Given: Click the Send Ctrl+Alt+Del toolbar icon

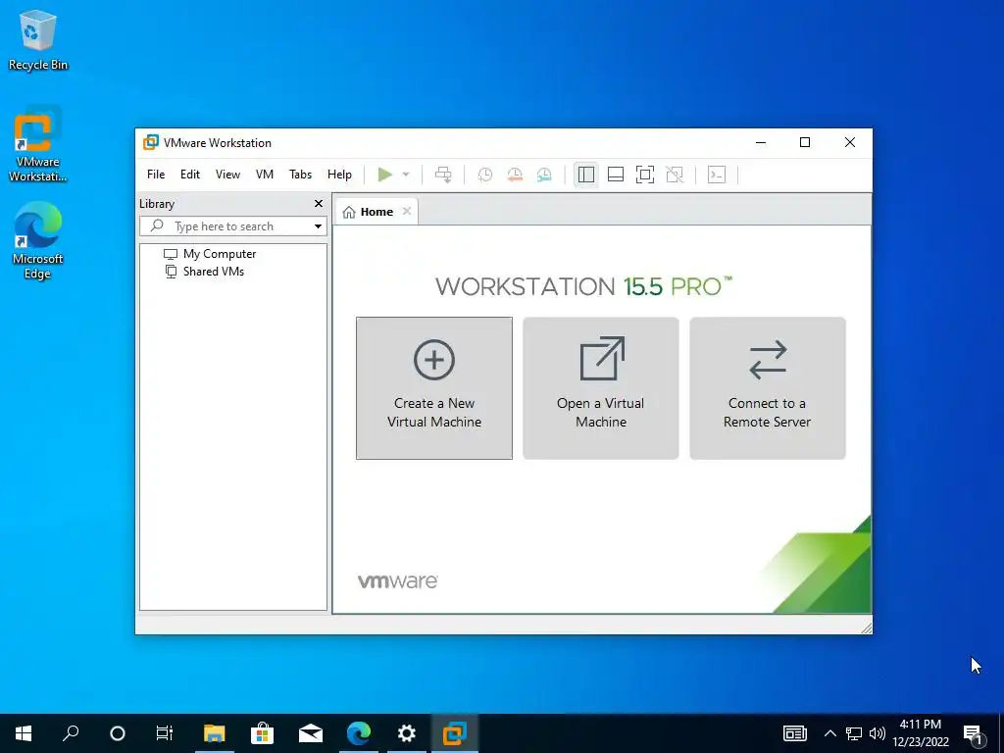Looking at the screenshot, I should [x=443, y=175].
